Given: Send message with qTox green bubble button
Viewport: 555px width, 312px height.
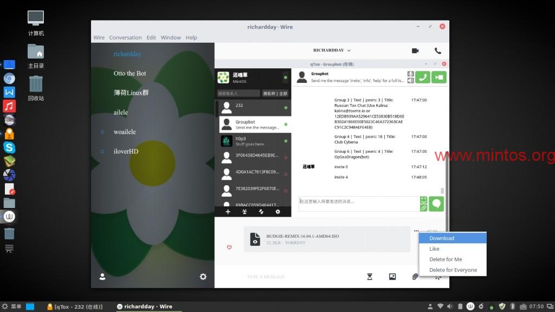Looking at the screenshot, I should (x=436, y=204).
